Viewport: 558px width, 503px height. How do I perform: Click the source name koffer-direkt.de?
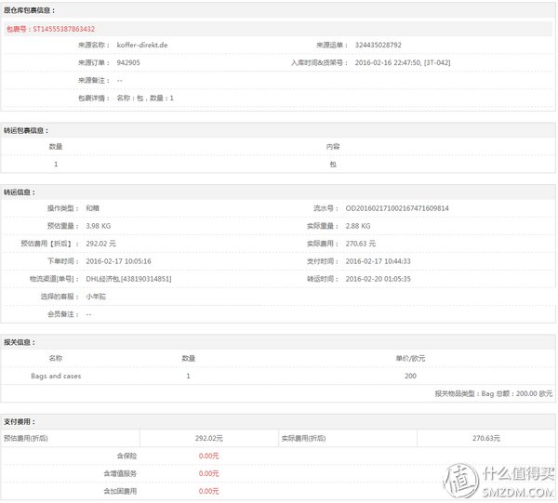142,45
